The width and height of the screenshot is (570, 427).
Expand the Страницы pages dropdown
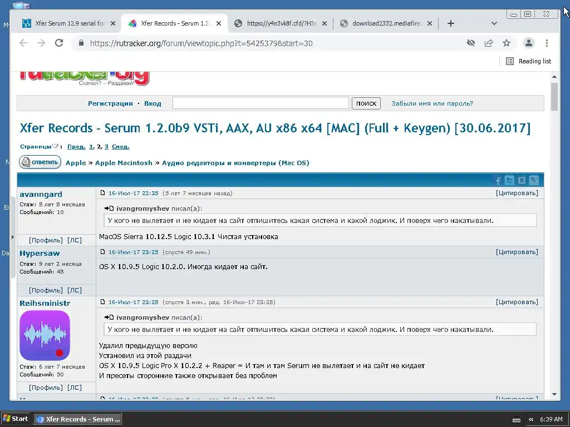(x=39, y=147)
